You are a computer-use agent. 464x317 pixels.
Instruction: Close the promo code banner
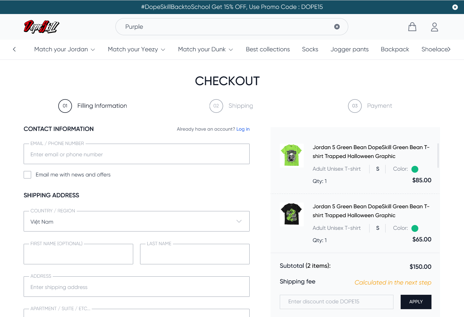pyautogui.click(x=455, y=7)
